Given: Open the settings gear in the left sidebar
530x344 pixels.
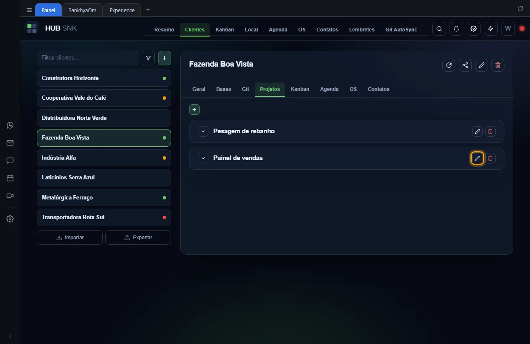Looking at the screenshot, I should 10,219.
